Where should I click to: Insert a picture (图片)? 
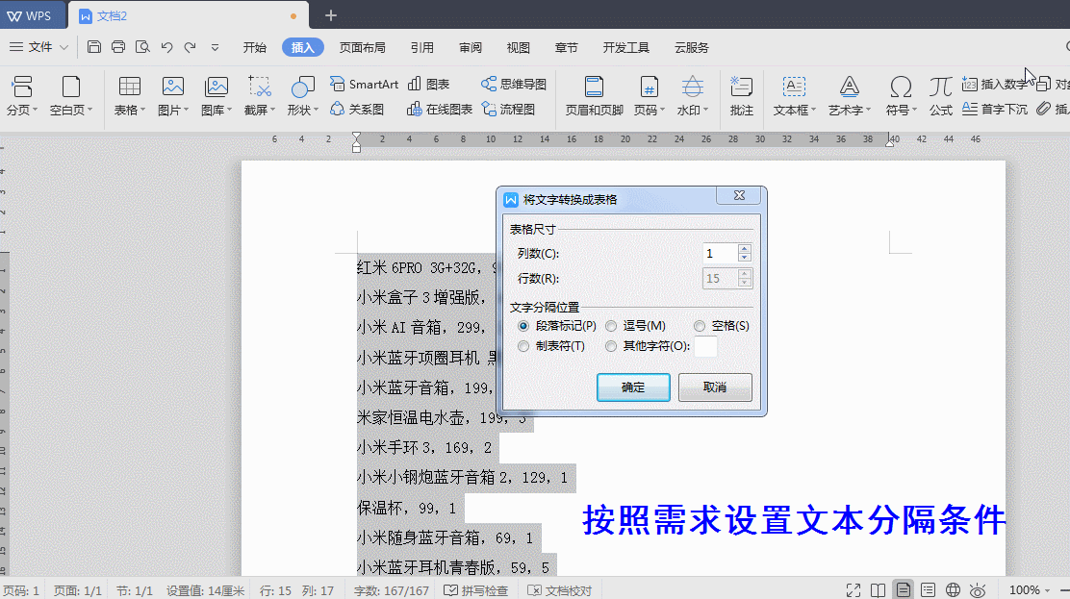coord(172,96)
